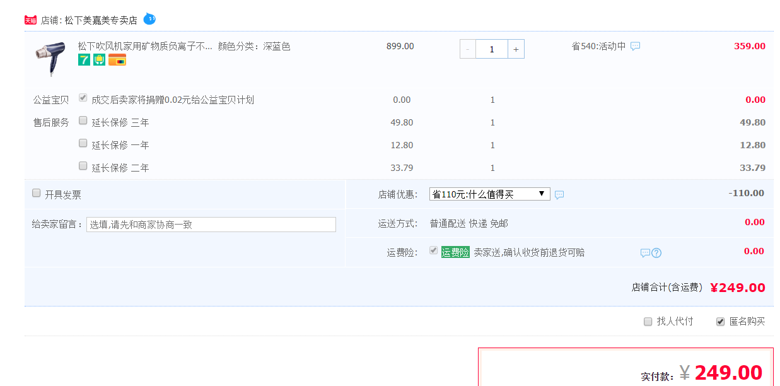Open the product title 松下吹风机家用矿物质负离子

coord(145,46)
